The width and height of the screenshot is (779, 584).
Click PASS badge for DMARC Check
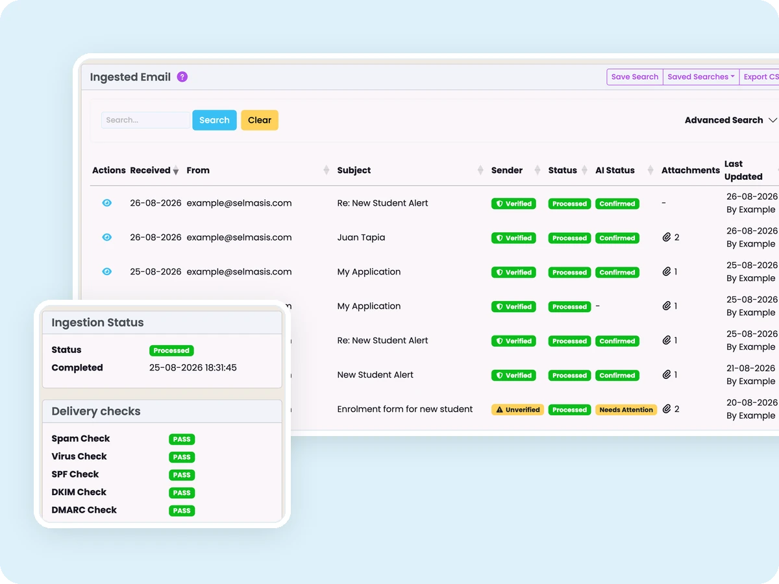coord(182,511)
